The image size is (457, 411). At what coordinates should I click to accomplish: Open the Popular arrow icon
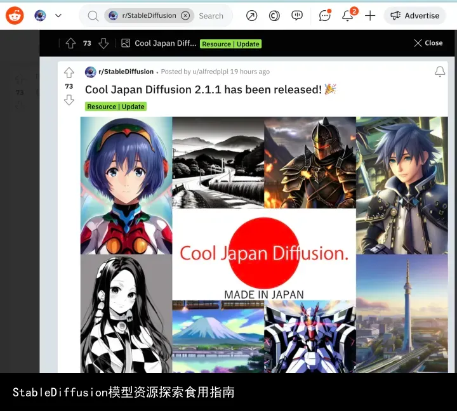pos(251,15)
